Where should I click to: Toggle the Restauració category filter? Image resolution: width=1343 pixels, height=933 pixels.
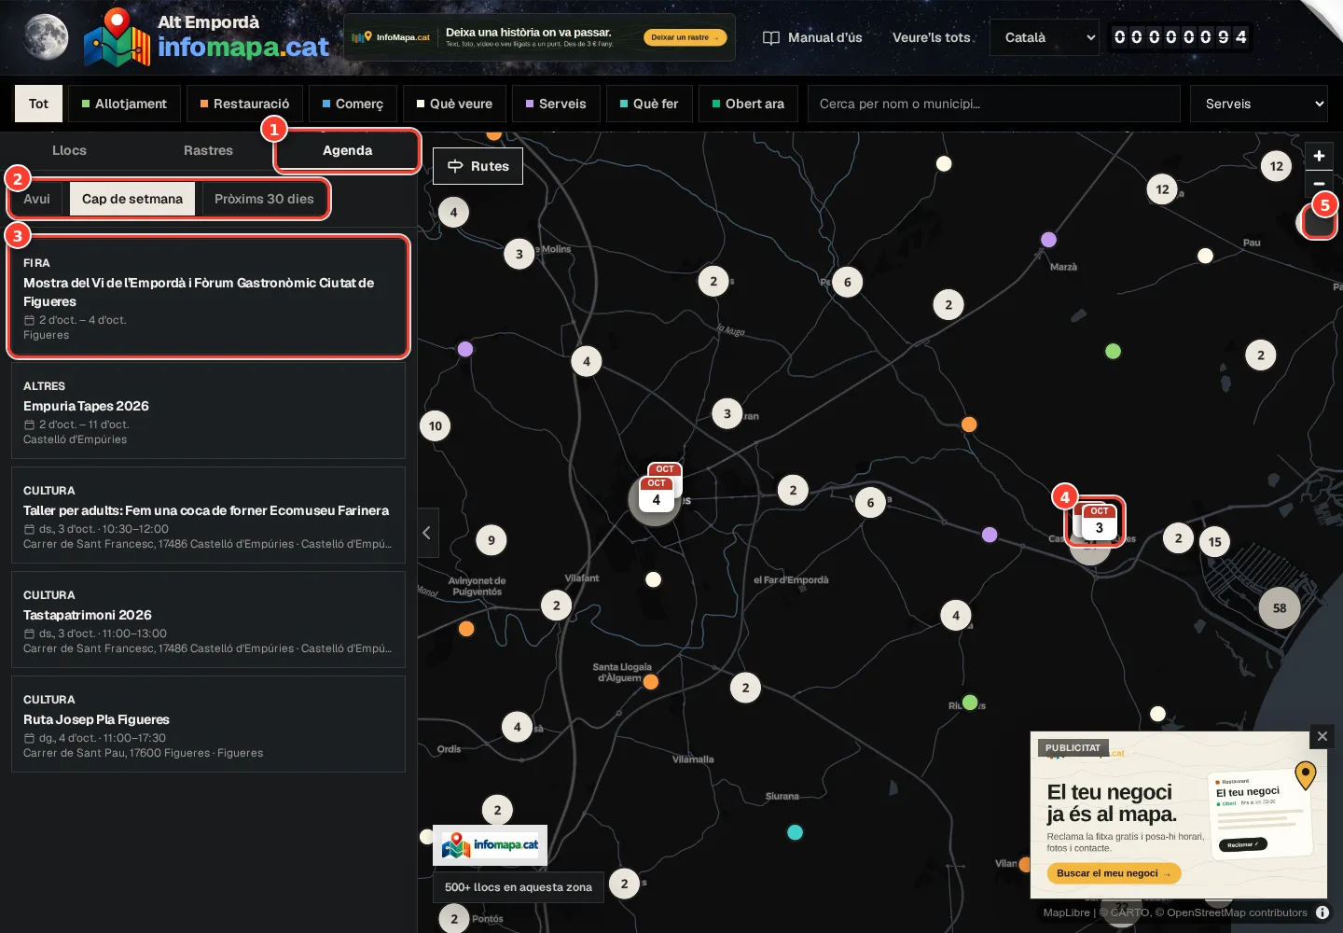244,104
